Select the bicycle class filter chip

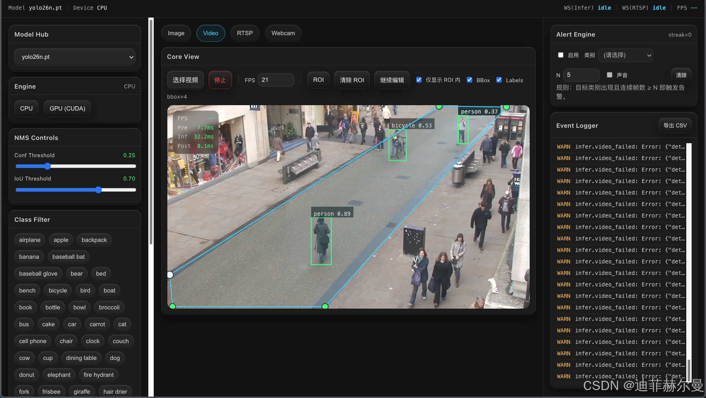point(58,290)
